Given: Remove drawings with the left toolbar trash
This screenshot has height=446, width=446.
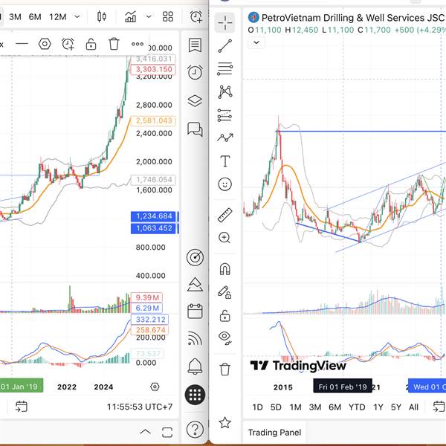Looking at the screenshot, I should [224, 369].
